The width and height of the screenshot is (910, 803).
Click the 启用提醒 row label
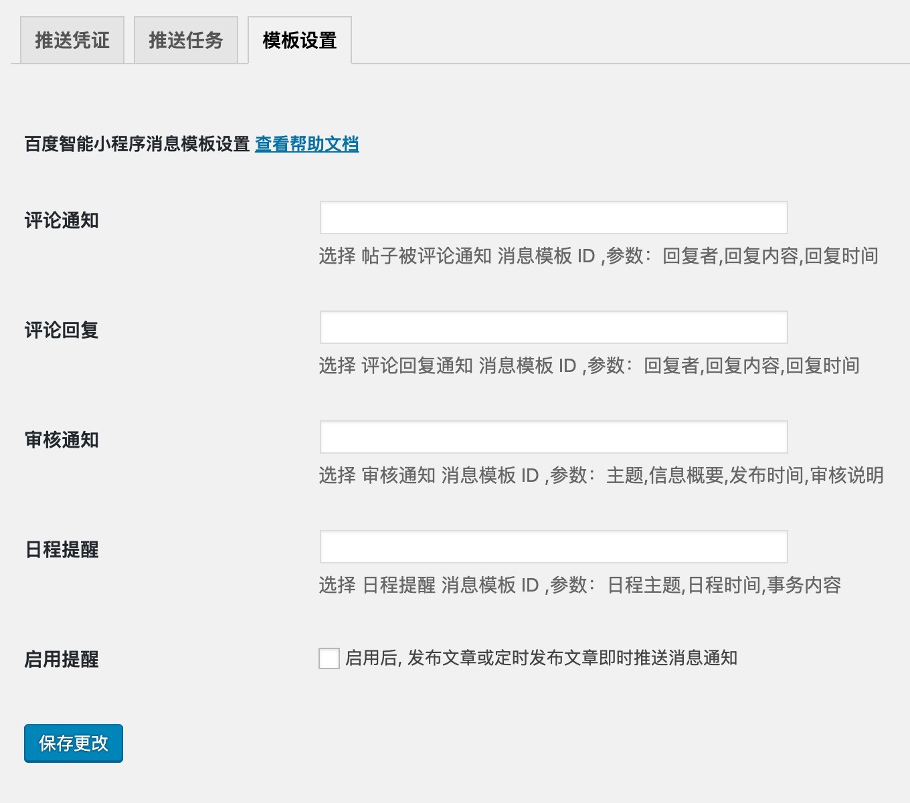tap(62, 659)
